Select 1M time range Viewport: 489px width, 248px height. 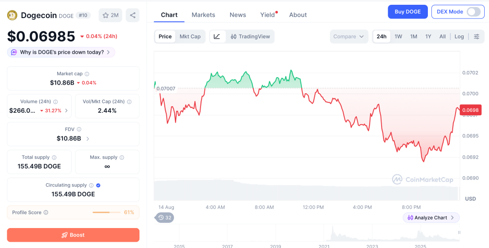[414, 37]
